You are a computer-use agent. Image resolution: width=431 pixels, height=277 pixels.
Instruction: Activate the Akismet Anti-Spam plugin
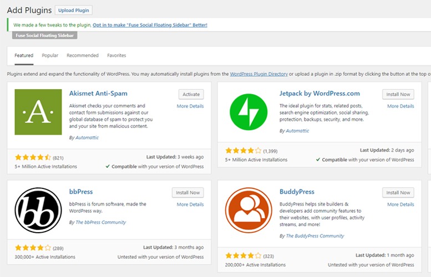pyautogui.click(x=191, y=94)
